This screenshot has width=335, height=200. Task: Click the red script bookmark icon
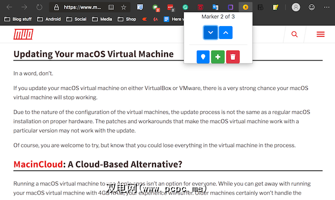click(155, 19)
